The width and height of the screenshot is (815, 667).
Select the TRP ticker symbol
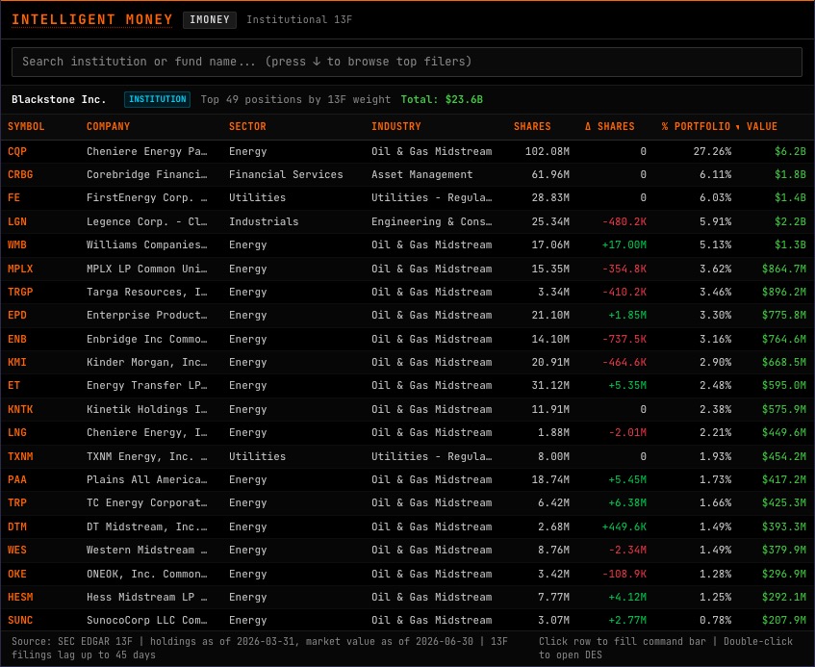click(17, 502)
